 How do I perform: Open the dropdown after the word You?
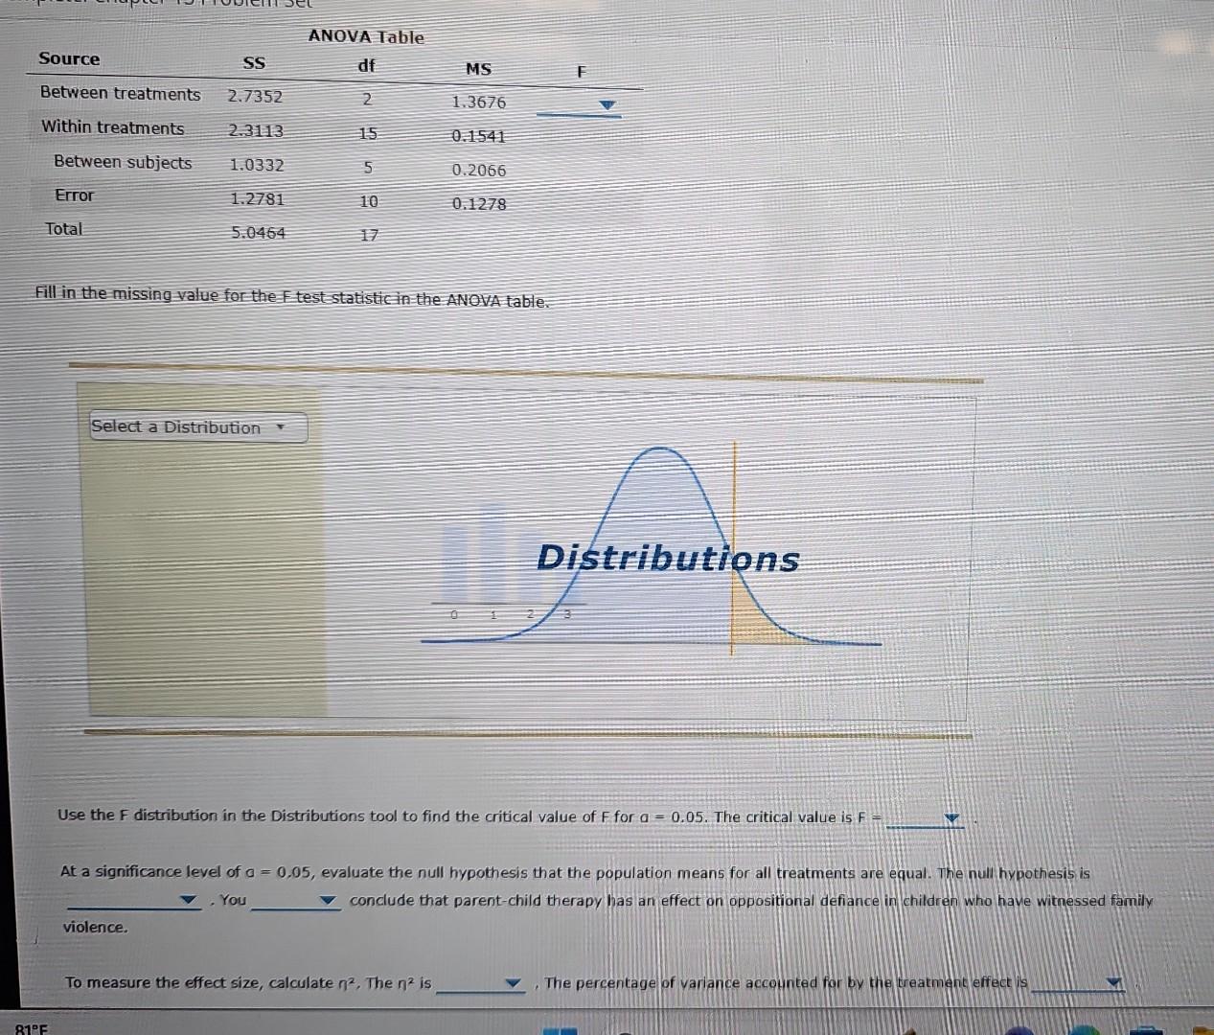[295, 901]
